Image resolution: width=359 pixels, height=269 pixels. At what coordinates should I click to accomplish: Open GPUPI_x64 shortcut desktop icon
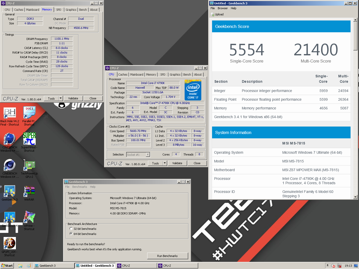pyautogui.click(x=10, y=243)
